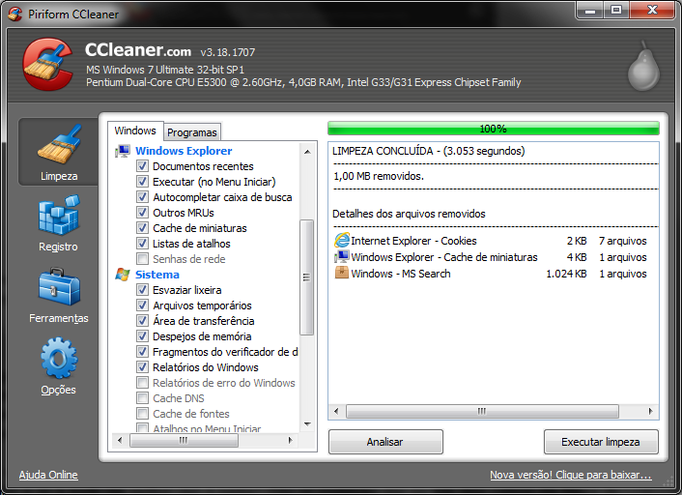682x495 pixels.
Task: Click Nova versão download link
Action: coord(571,475)
